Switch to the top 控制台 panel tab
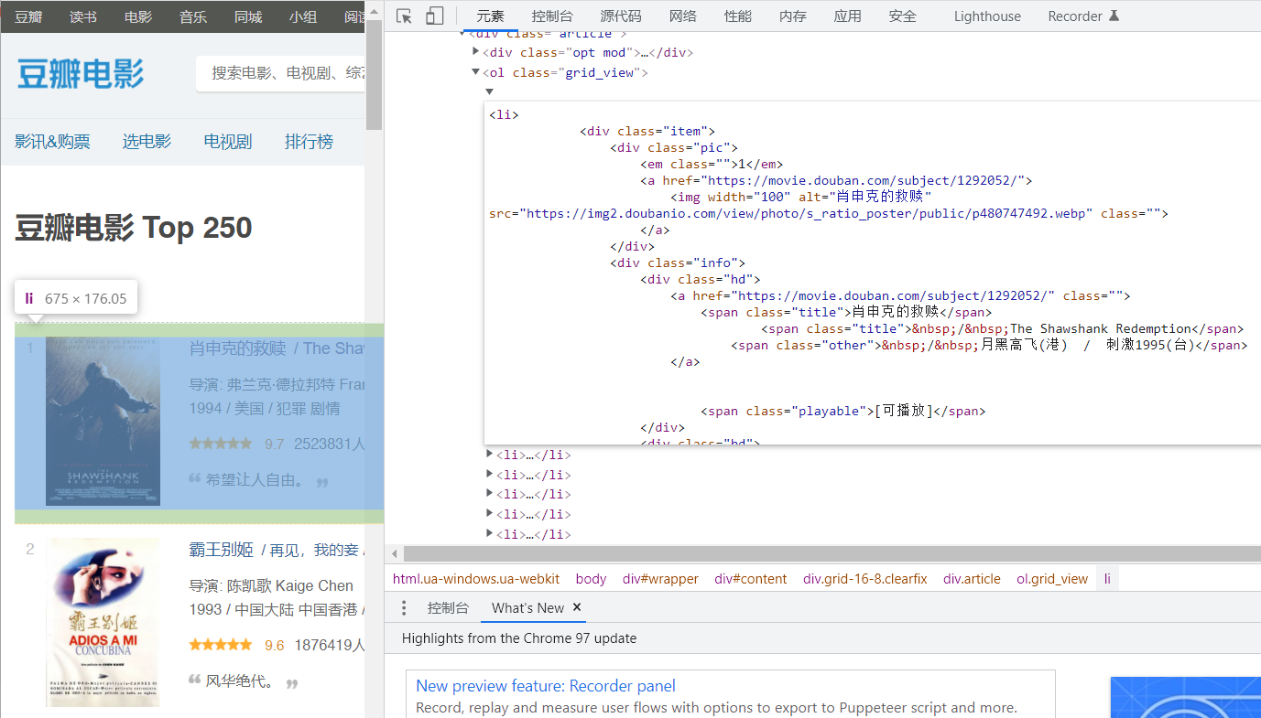1261x718 pixels. pos(552,16)
